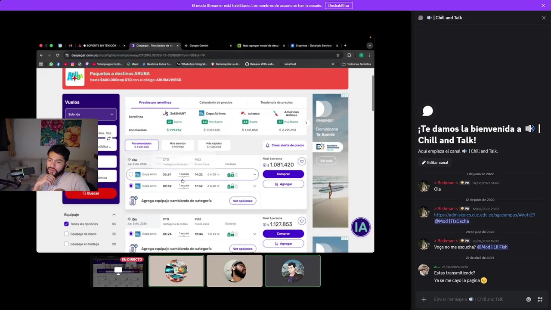551x310 pixels.
Task: Expand details of the 17:32 arrival flight
Action: point(254,186)
